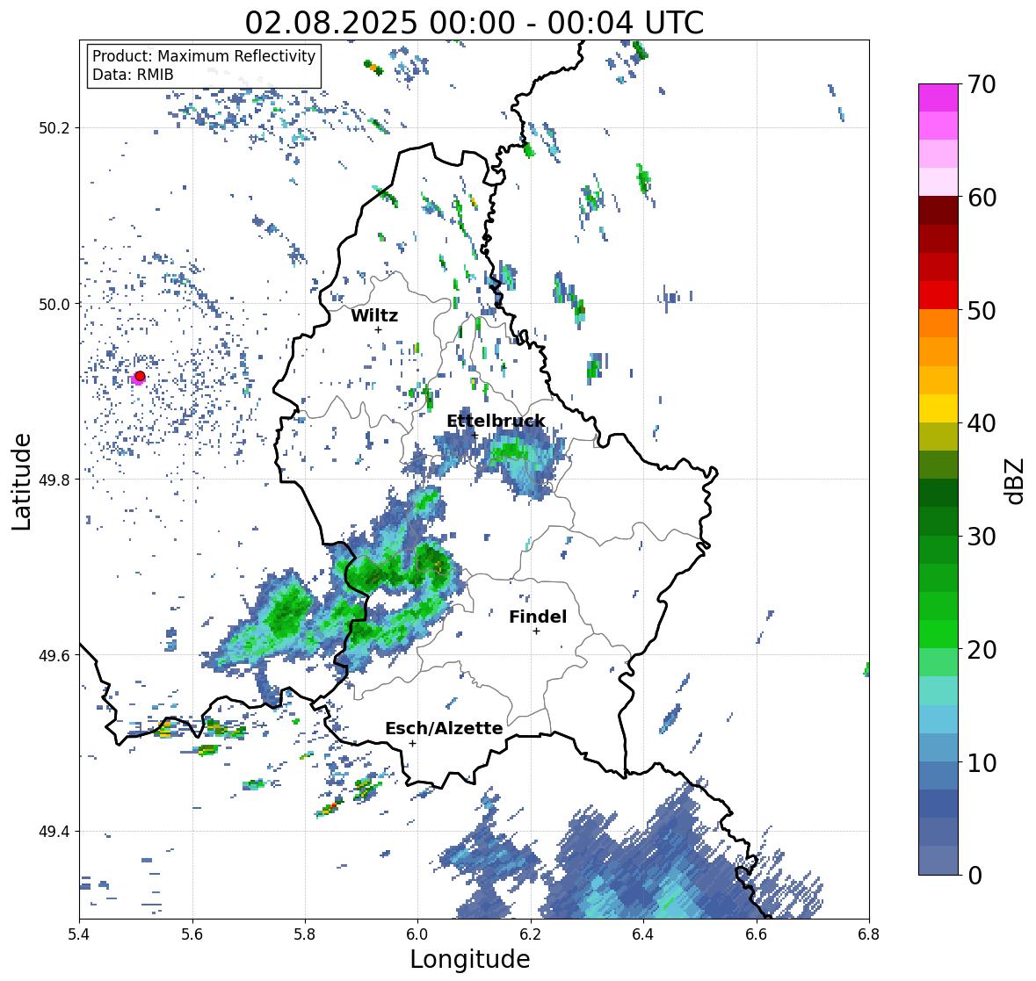The height and width of the screenshot is (981, 1036).
Task: Click the 50.2 latitude tick label
Action: [x=54, y=128]
